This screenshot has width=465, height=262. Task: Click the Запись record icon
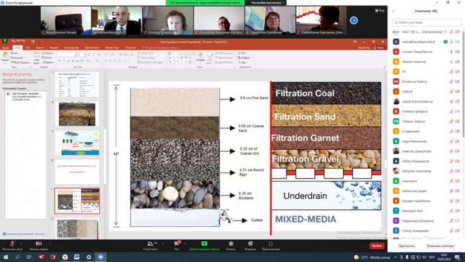click(231, 244)
